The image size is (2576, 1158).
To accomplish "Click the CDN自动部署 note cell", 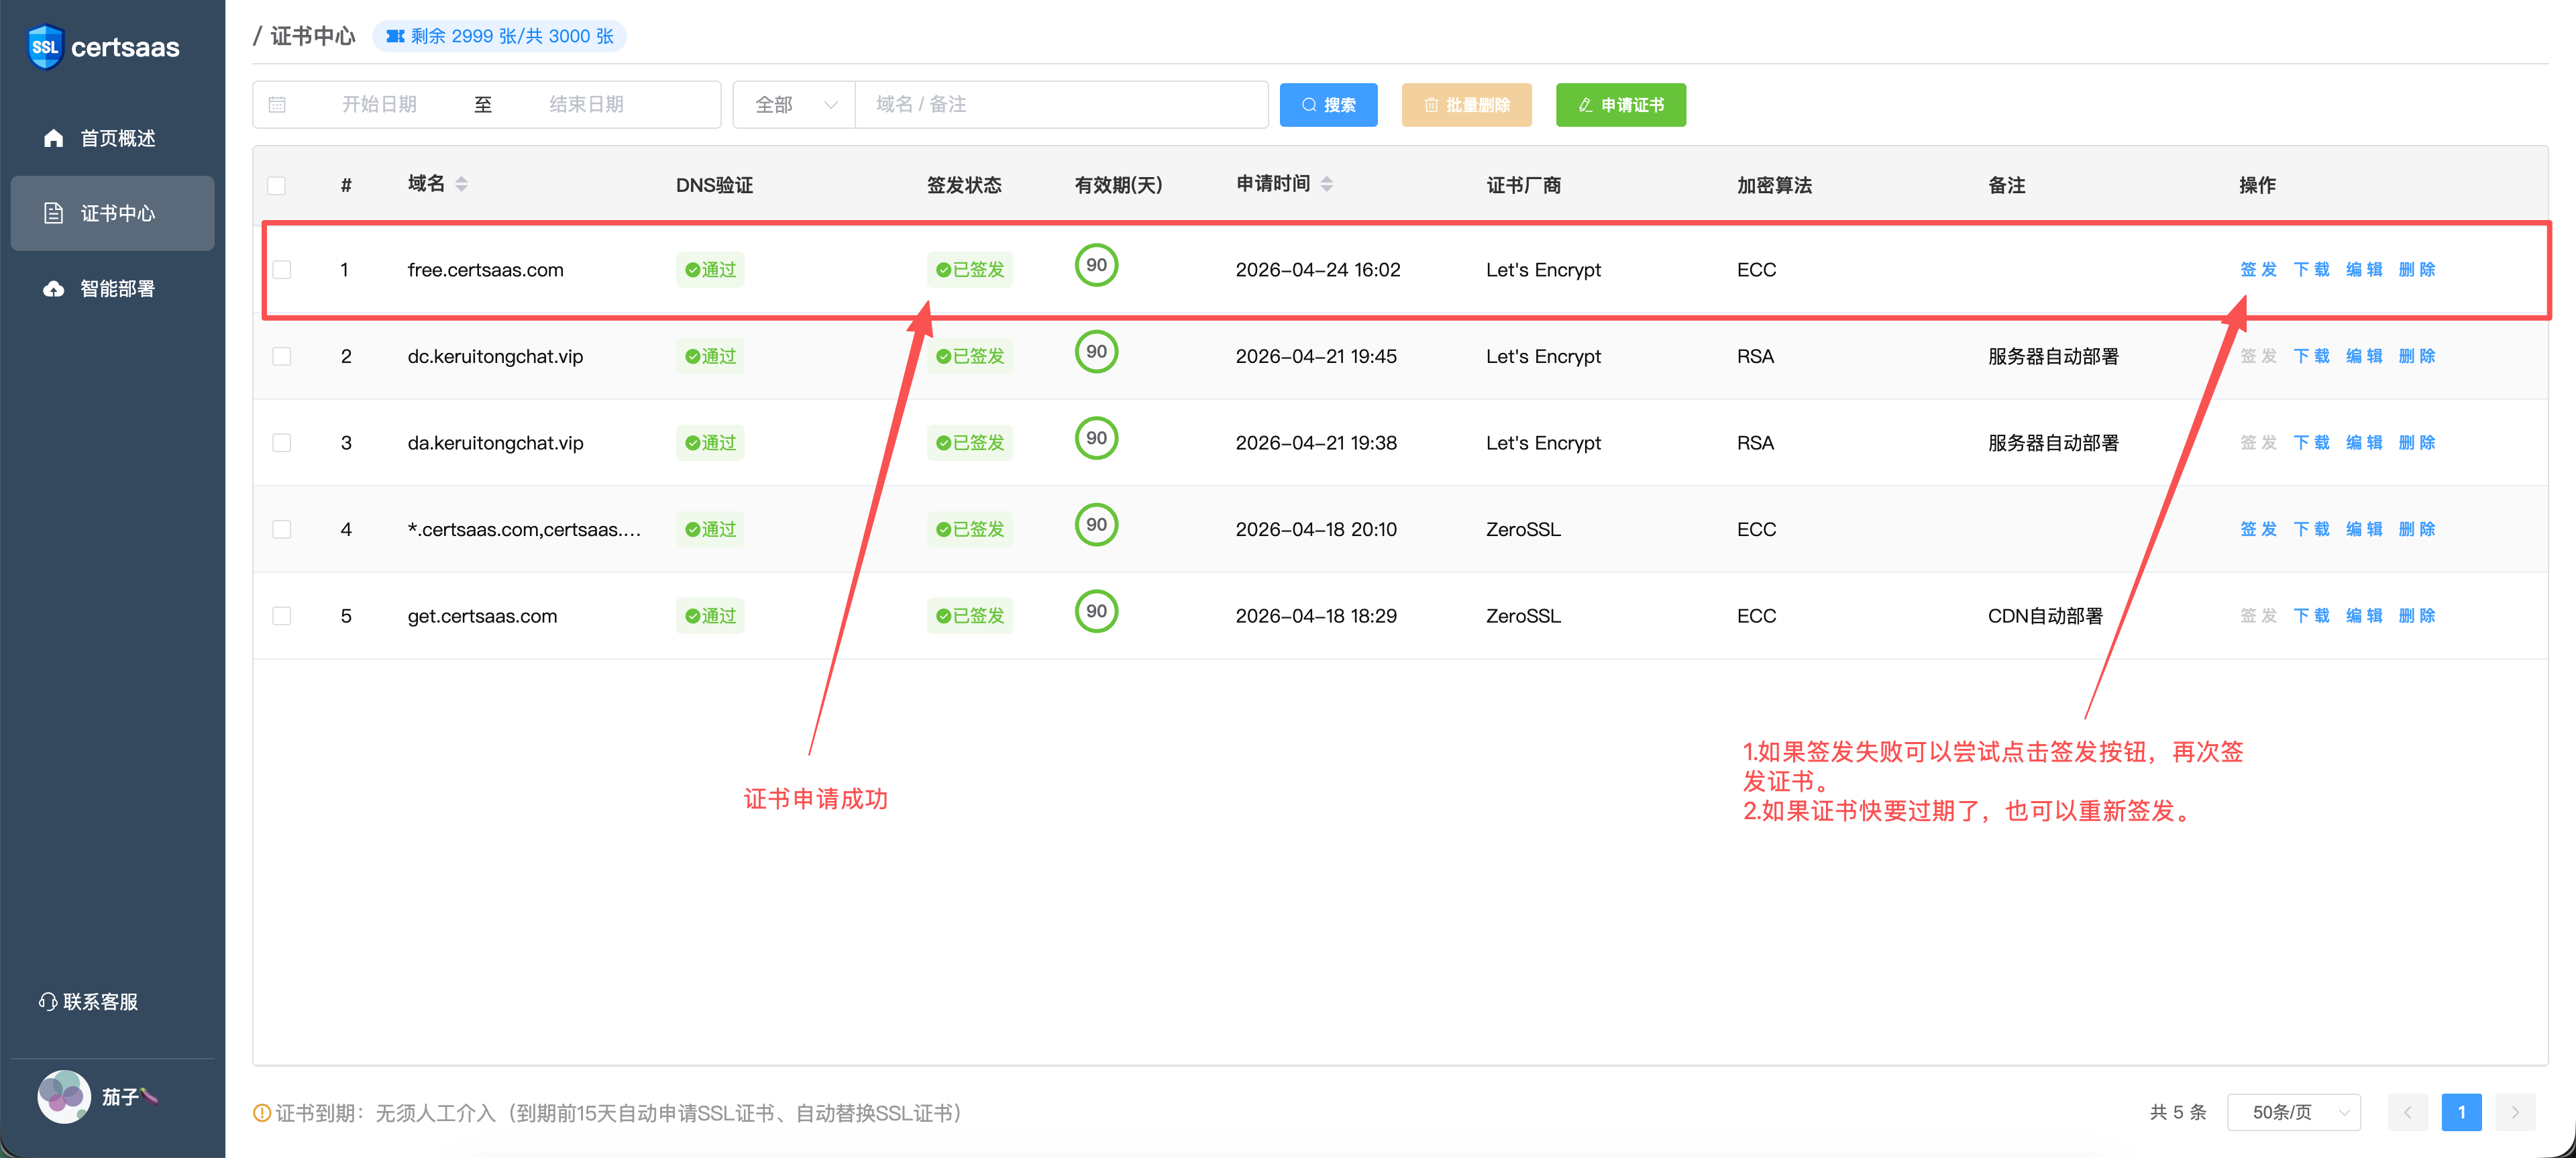I will [2045, 616].
